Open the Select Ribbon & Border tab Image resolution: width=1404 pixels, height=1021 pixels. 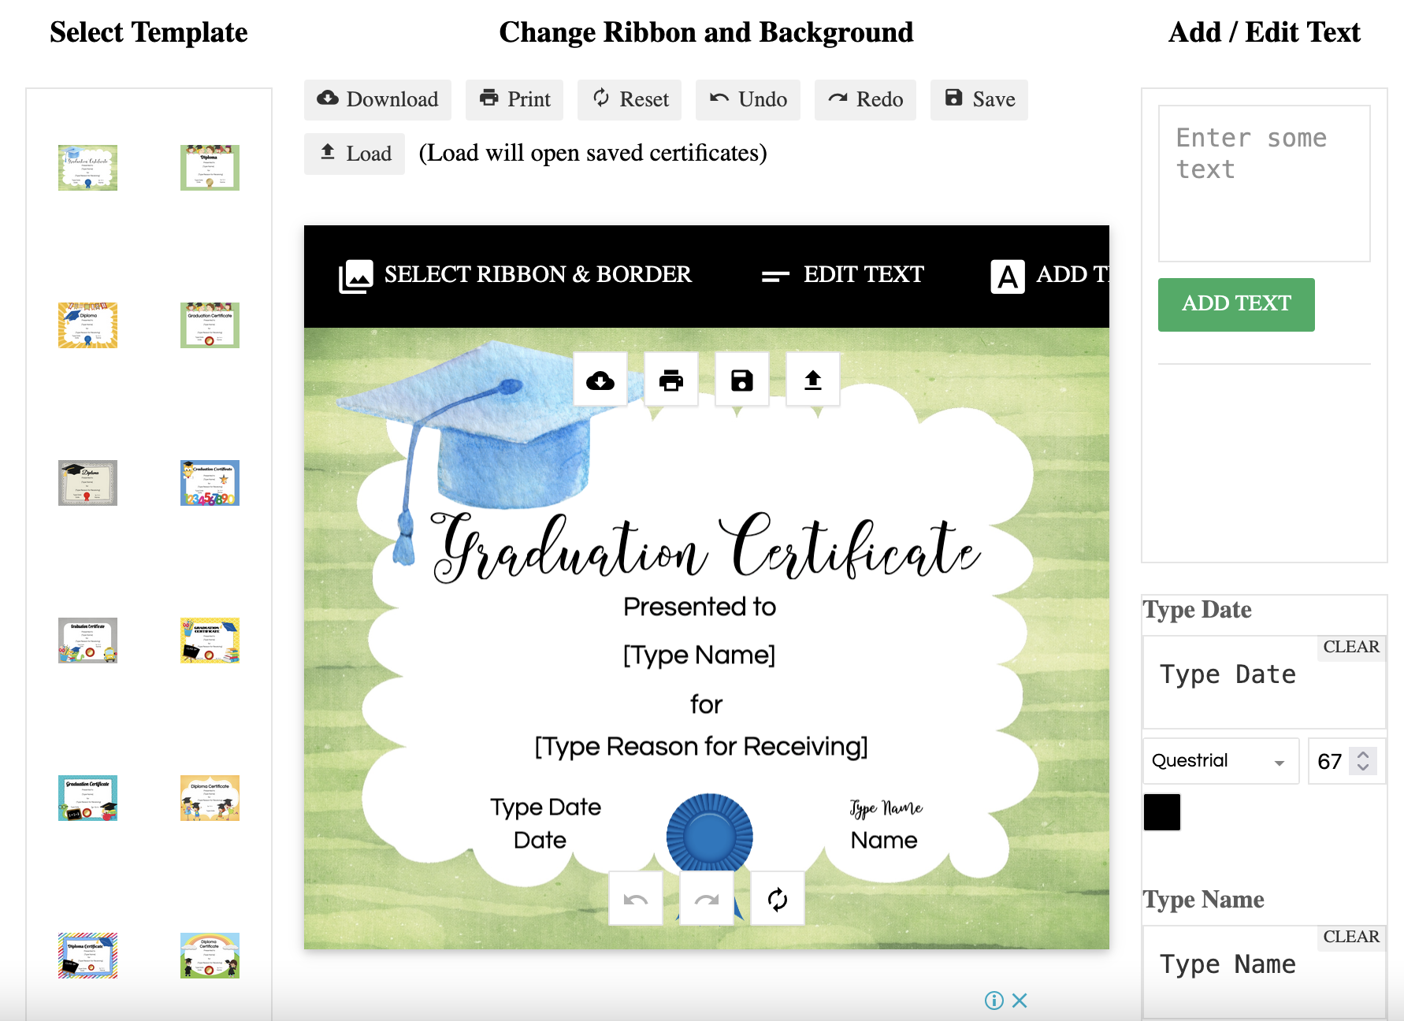click(515, 275)
